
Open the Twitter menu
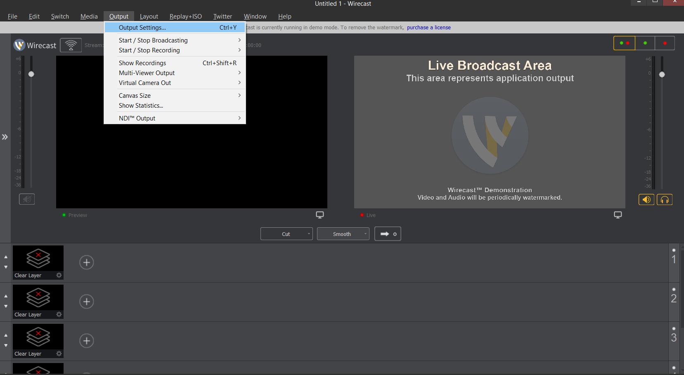(x=222, y=17)
